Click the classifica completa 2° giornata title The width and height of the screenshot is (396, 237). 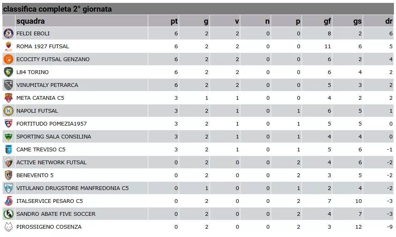click(57, 9)
